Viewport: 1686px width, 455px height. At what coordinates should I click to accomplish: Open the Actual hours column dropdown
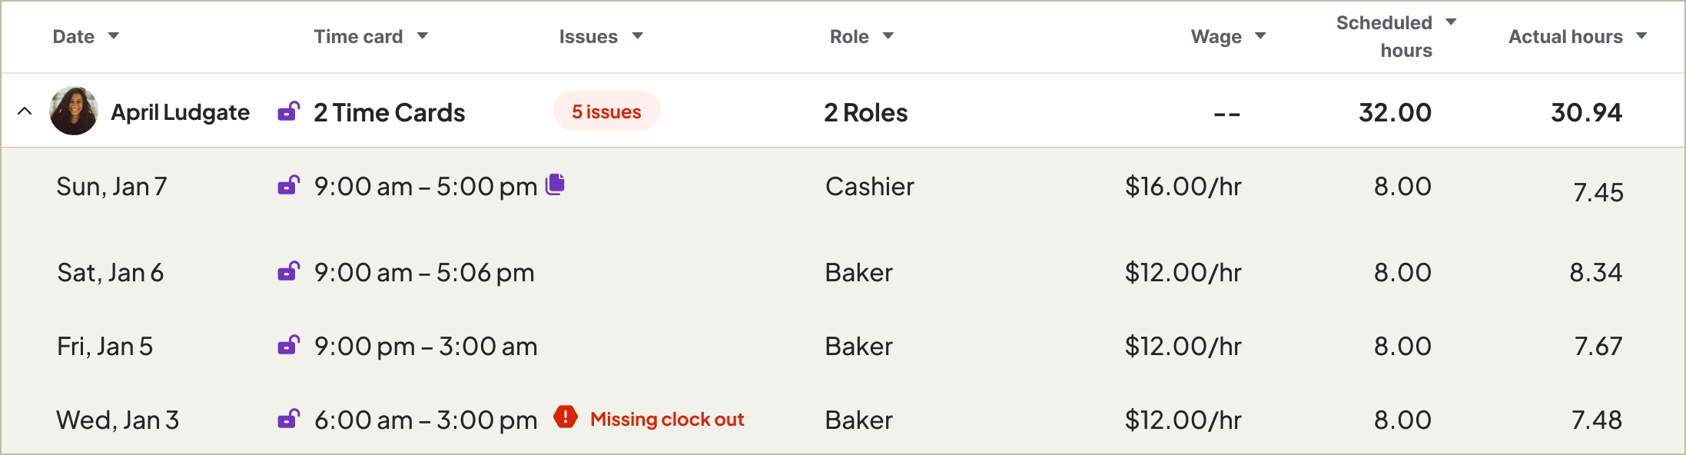[x=1641, y=35]
